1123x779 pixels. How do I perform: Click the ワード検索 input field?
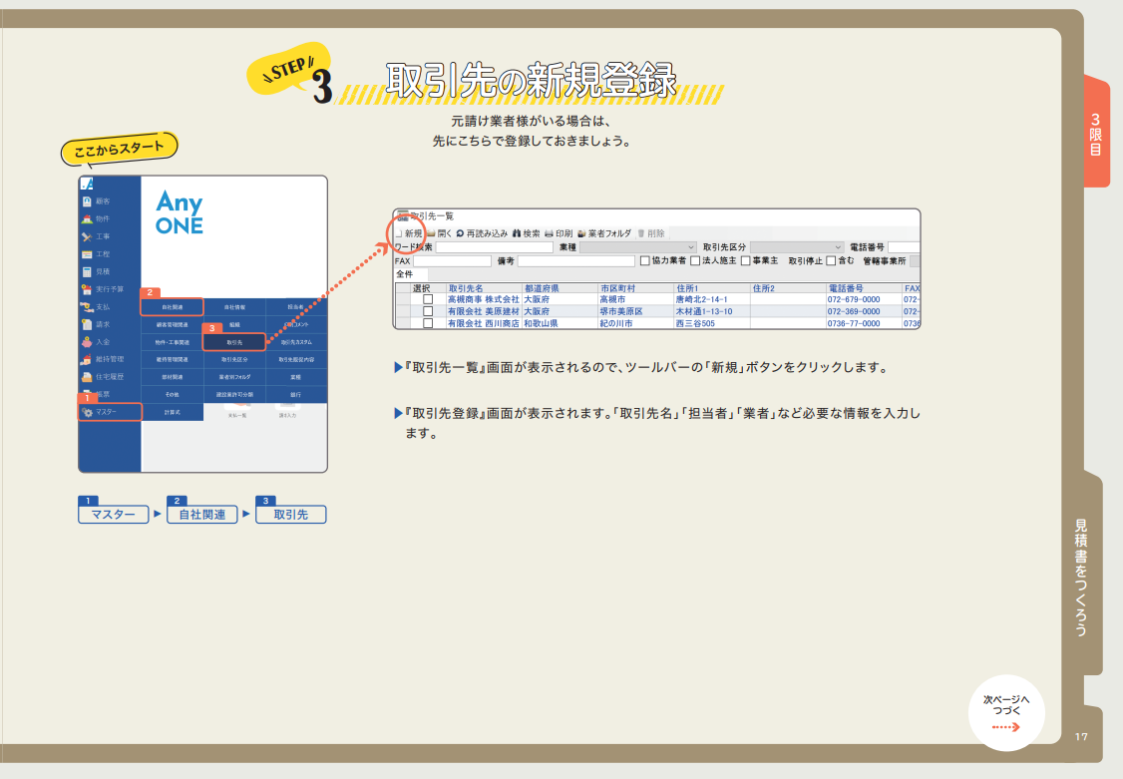click(493, 247)
